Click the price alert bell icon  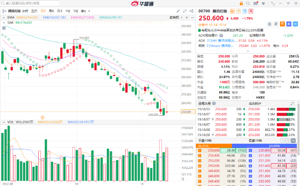click(x=270, y=24)
